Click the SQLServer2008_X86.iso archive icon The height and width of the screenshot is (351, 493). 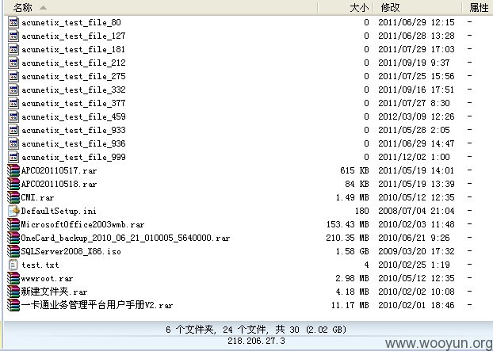[x=13, y=251]
